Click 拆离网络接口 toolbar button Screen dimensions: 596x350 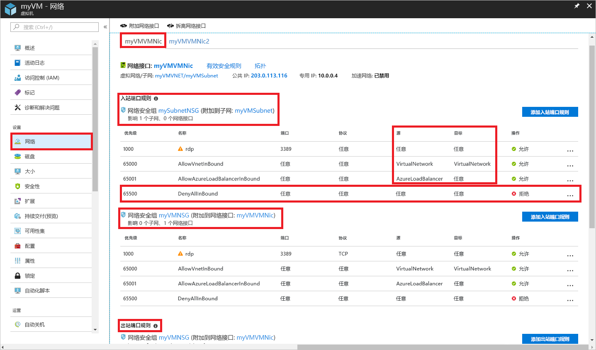pos(187,26)
